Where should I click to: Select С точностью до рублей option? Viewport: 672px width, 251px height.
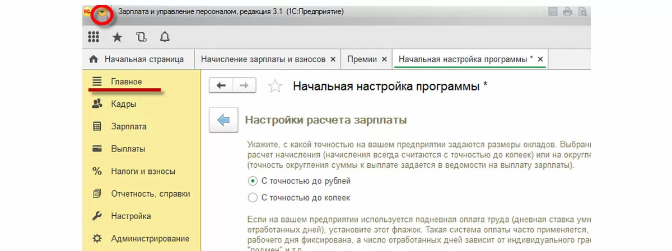(299, 181)
